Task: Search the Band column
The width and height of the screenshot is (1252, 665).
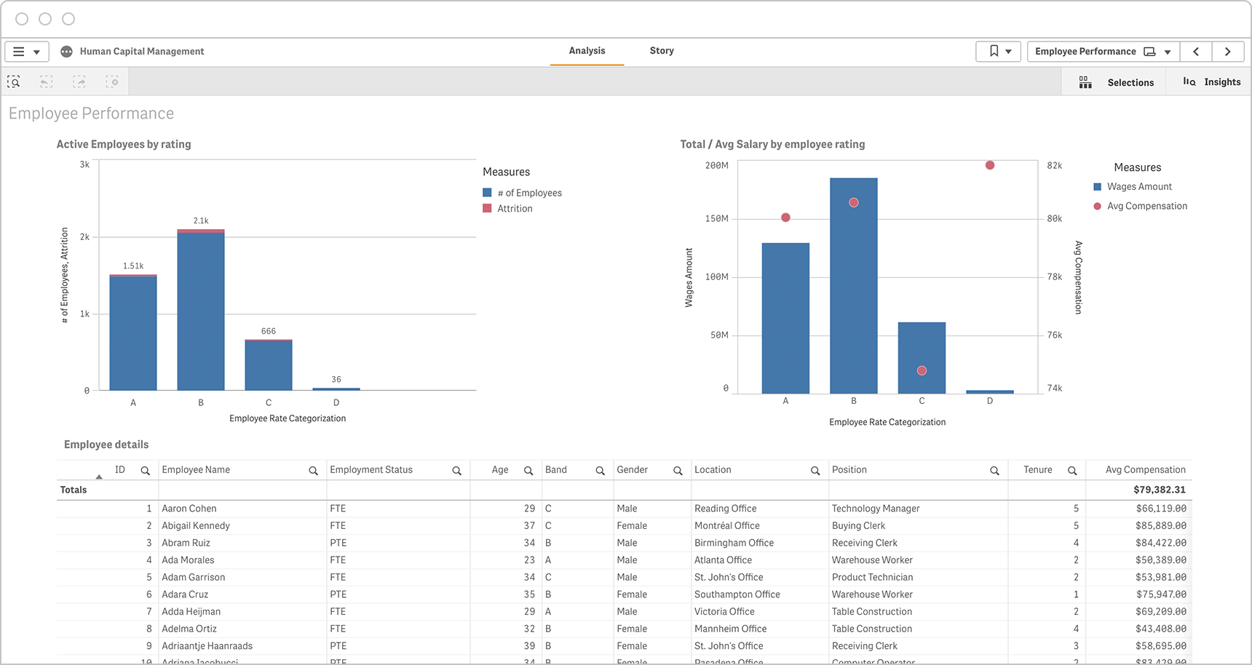Action: (600, 471)
